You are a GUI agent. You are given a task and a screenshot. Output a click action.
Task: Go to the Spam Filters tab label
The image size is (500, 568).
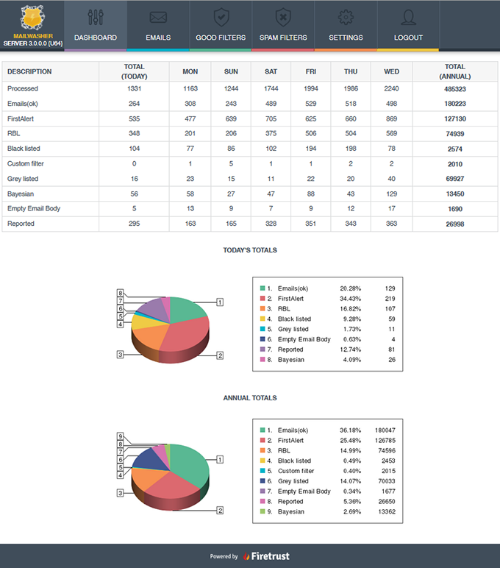(x=283, y=38)
